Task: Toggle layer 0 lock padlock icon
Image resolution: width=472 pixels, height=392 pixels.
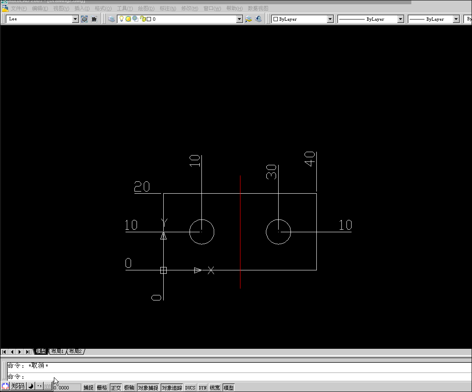Action: [x=143, y=19]
